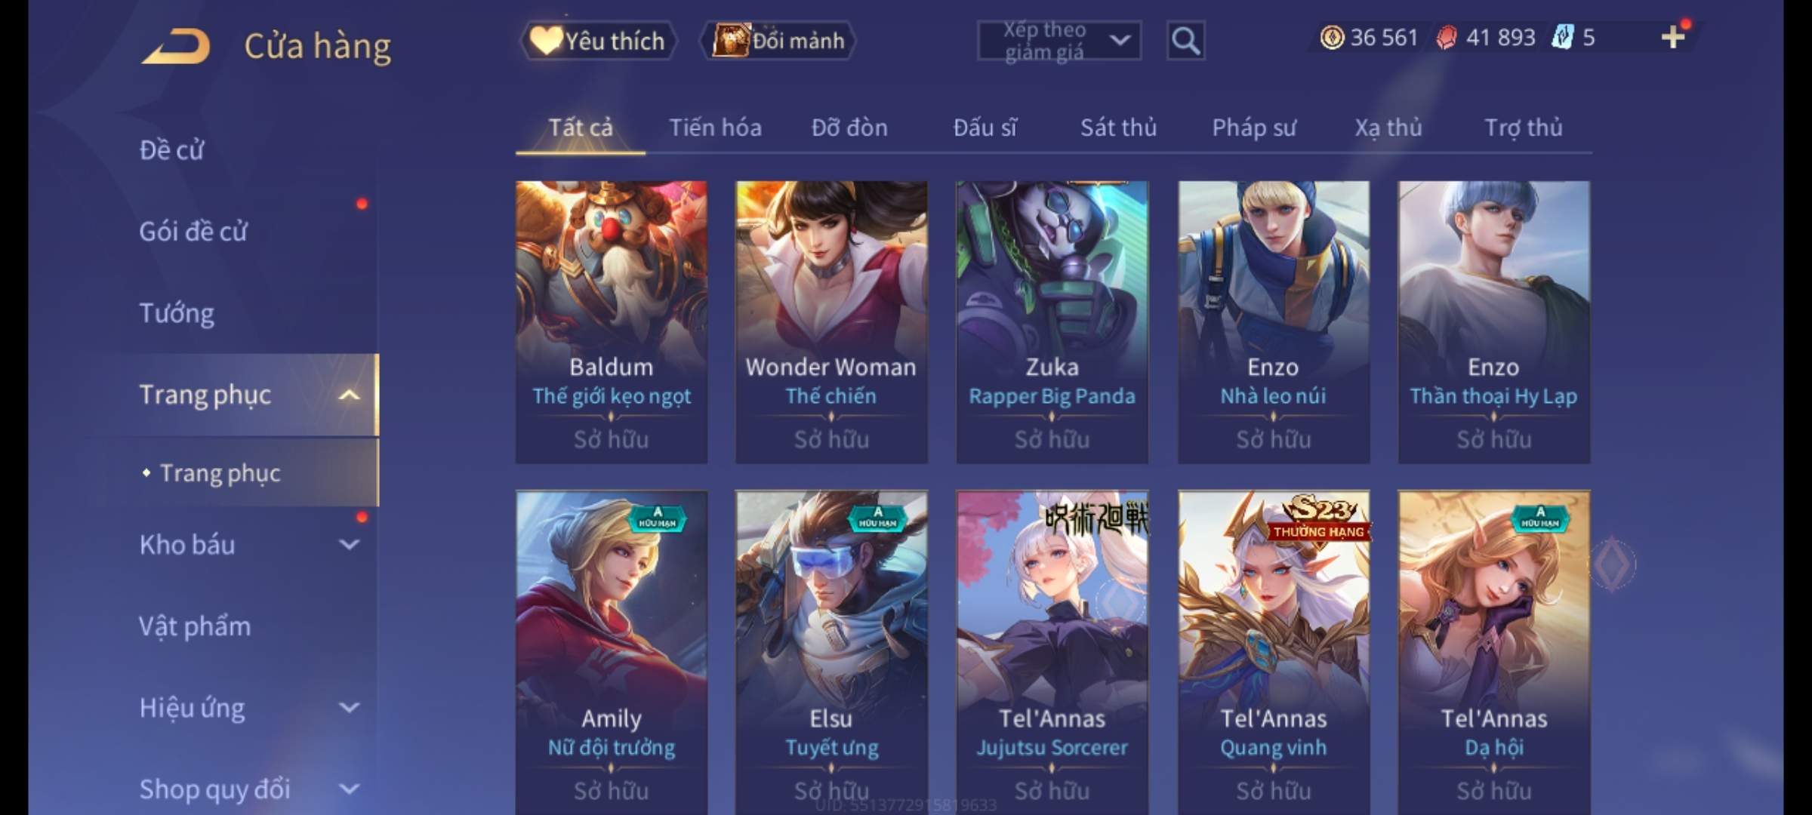The image size is (1812, 815).
Task: Expand the Hiệu ứng sidebar section
Action: (251, 708)
